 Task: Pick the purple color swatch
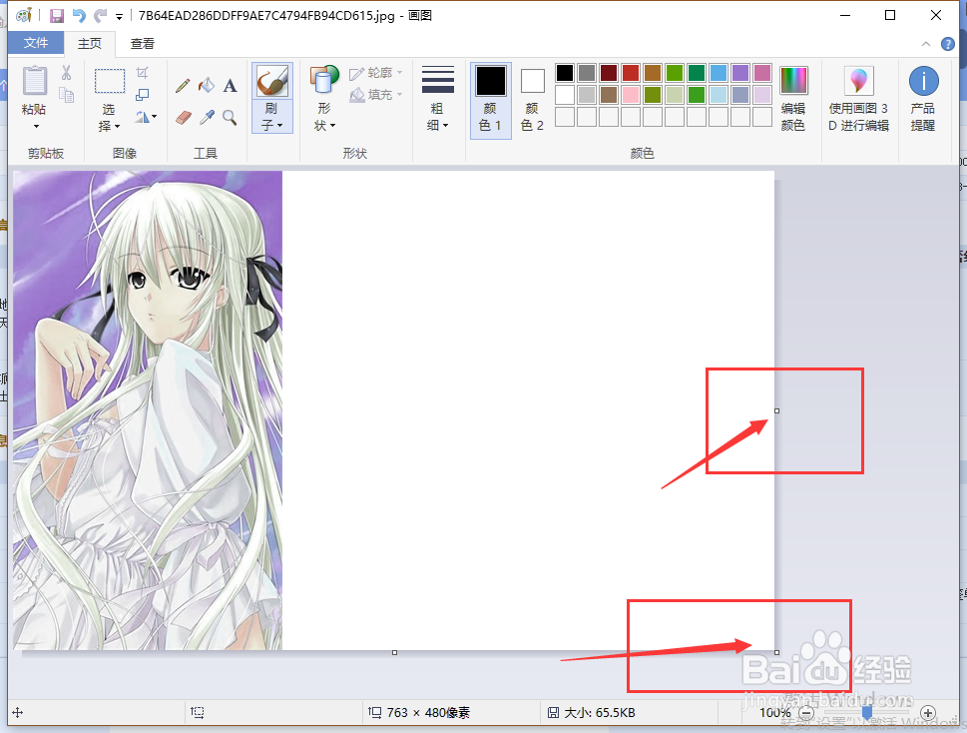click(x=740, y=73)
